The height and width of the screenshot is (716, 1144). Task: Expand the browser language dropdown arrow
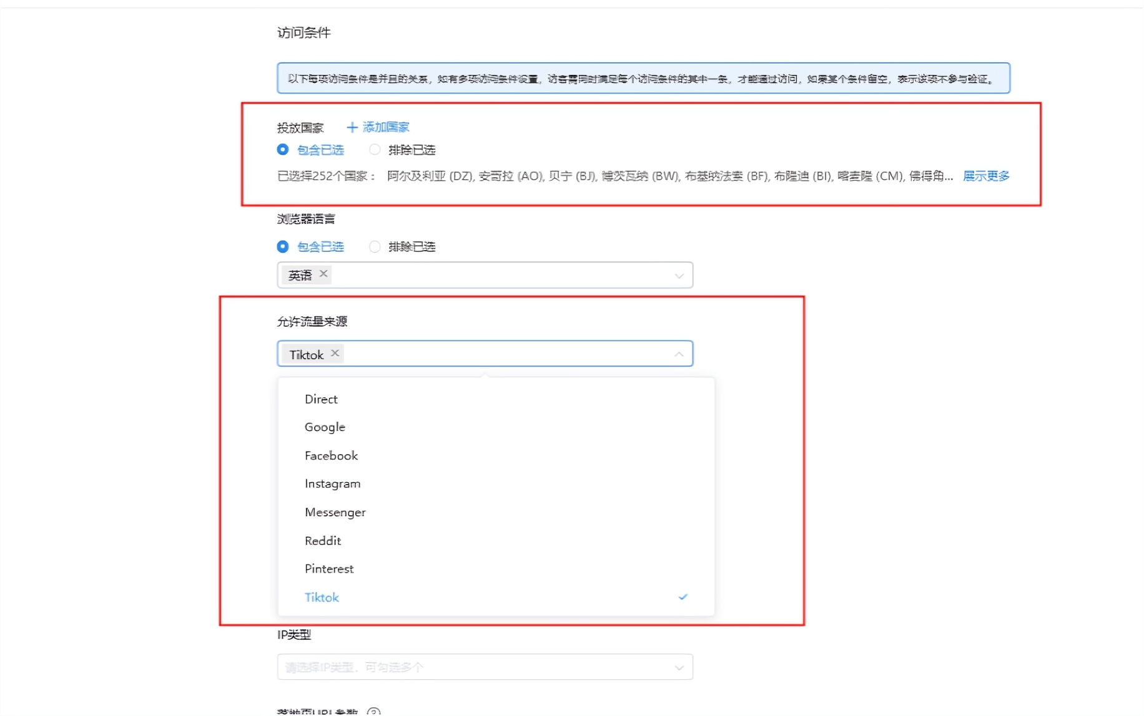[x=679, y=276]
